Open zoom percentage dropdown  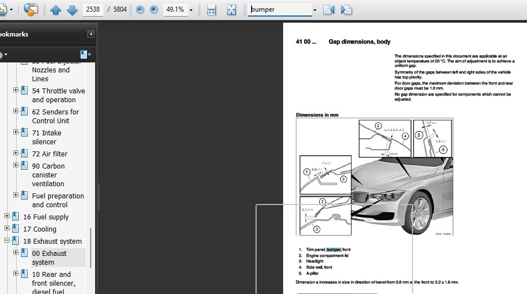tap(191, 10)
